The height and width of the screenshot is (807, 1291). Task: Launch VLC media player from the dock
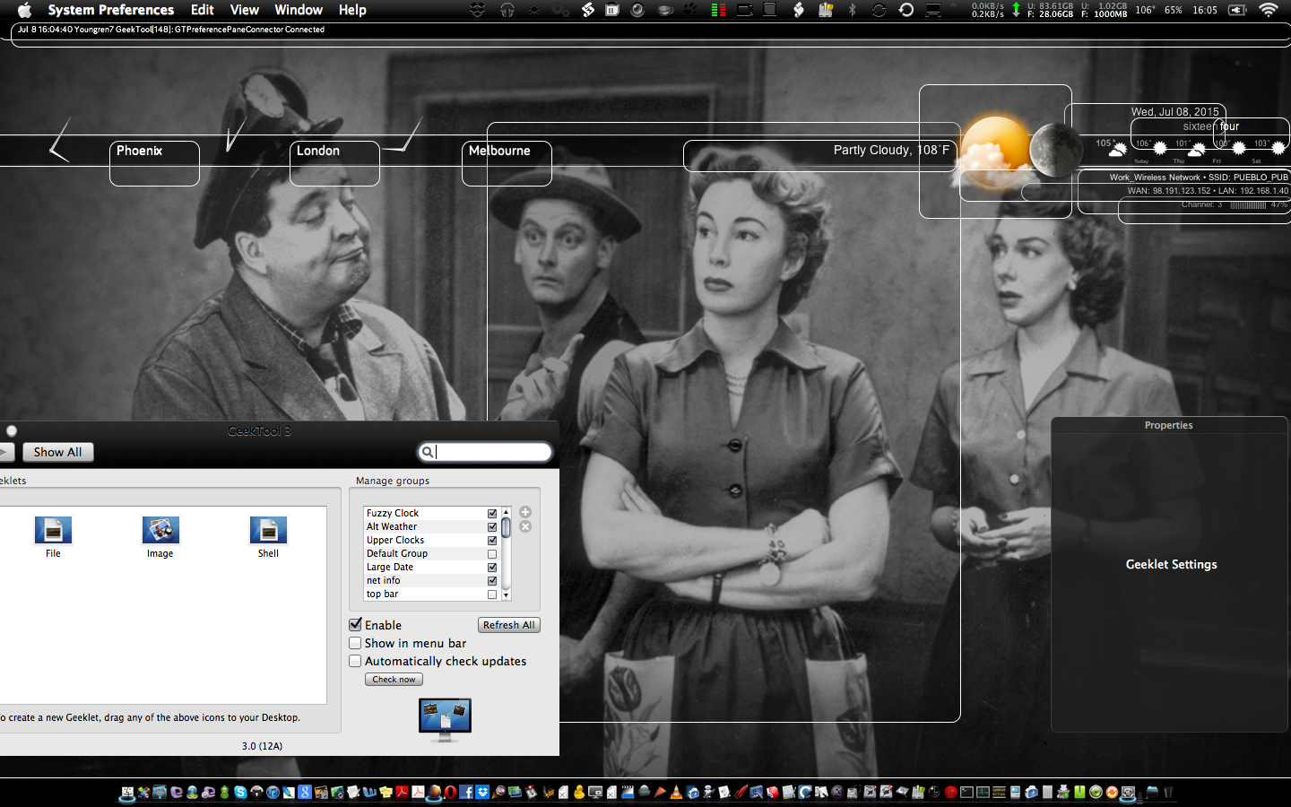click(675, 792)
